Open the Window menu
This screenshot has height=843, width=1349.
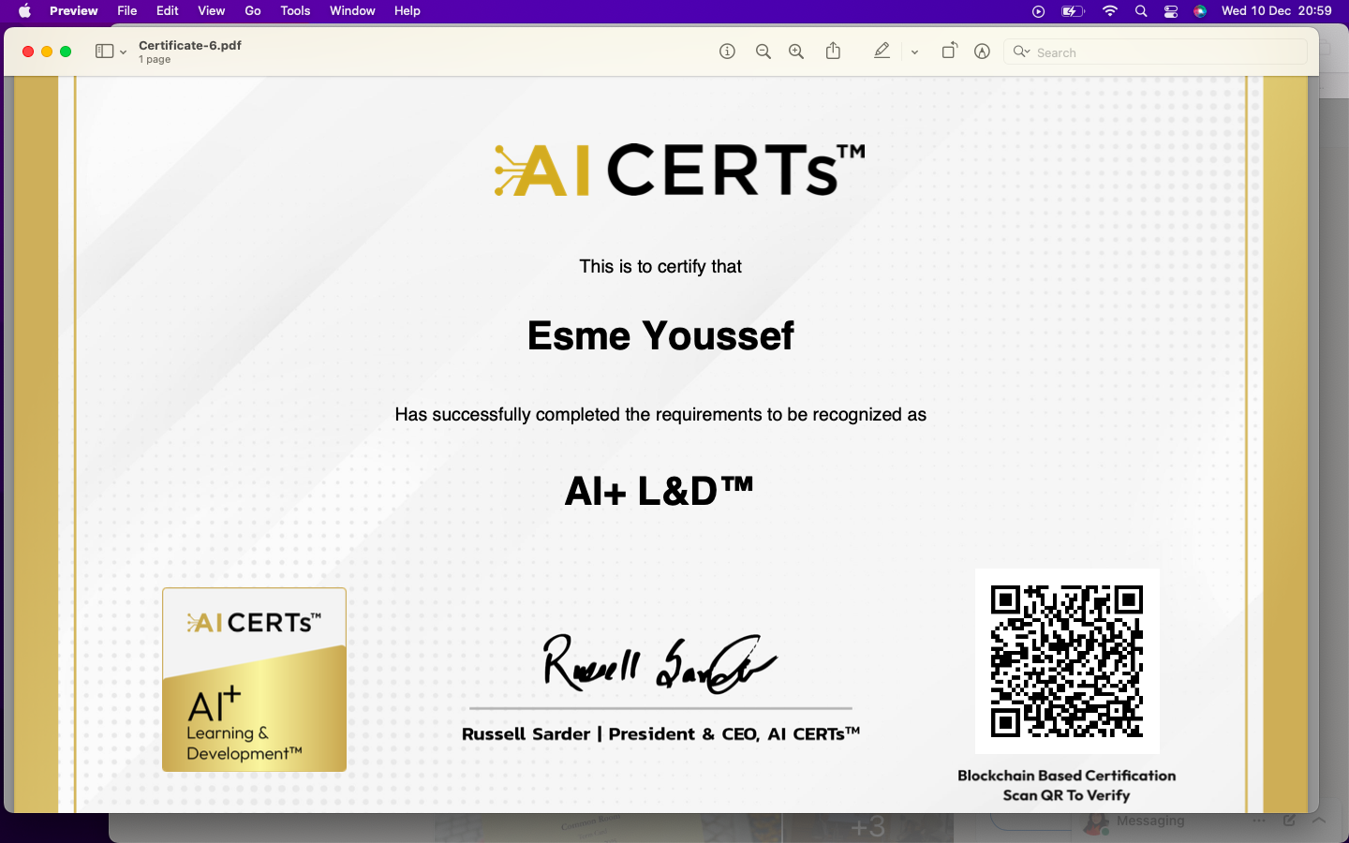click(x=352, y=11)
